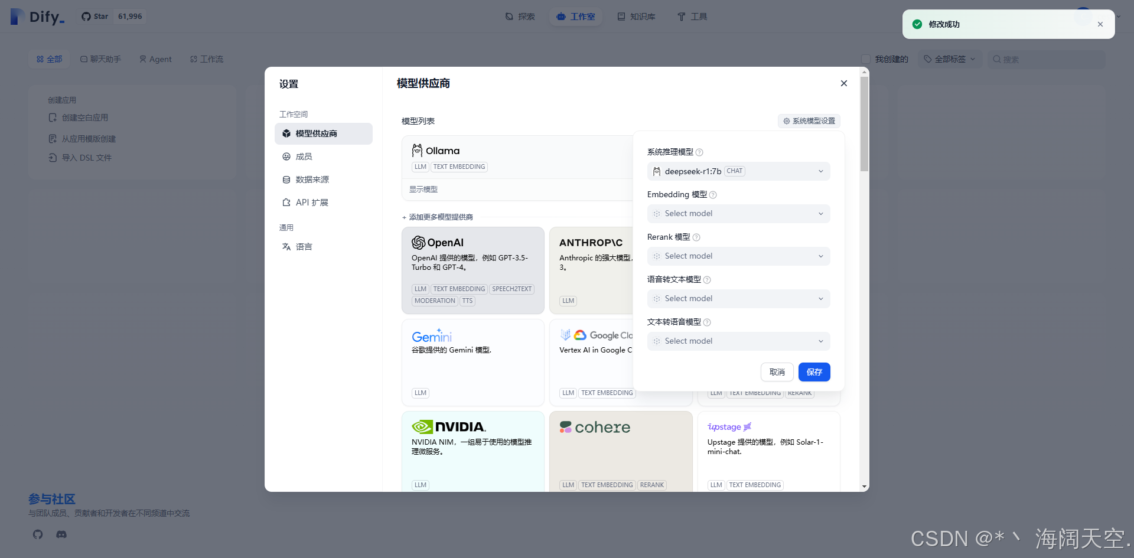Viewport: 1134px width, 558px height.
Task: Open the 文本转语音模型 dropdown
Action: pos(739,341)
